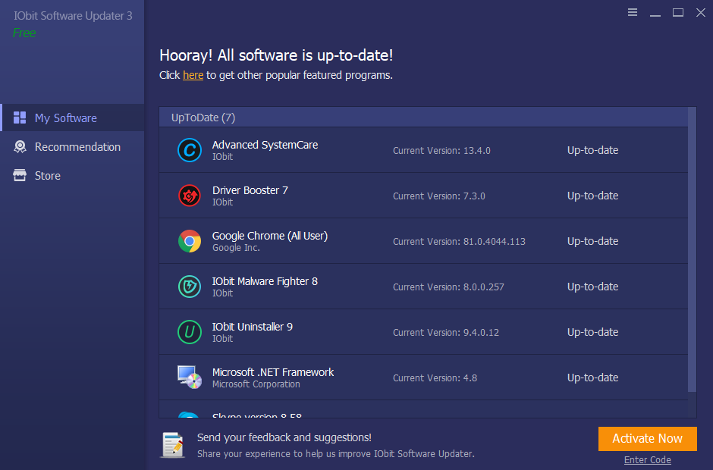Click Current Version: 13.4.0 text
Image resolution: width=713 pixels, height=470 pixels.
pyautogui.click(x=441, y=150)
